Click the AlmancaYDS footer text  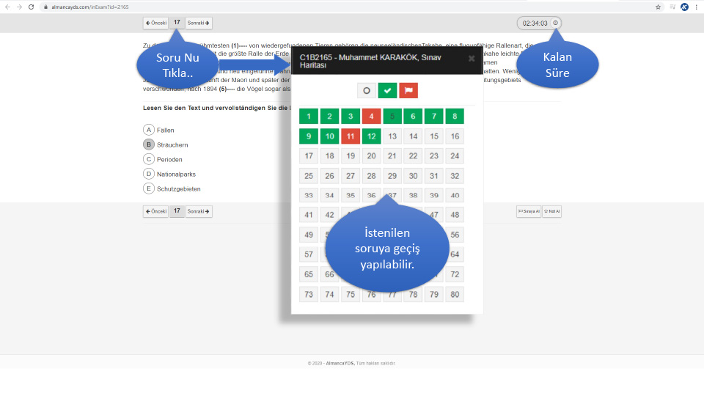pyautogui.click(x=340, y=363)
